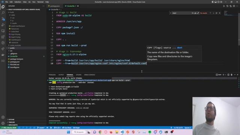Viewport: 240px width, 135px height.
Task: Select the Terminal panel tab
Action: (70, 75)
